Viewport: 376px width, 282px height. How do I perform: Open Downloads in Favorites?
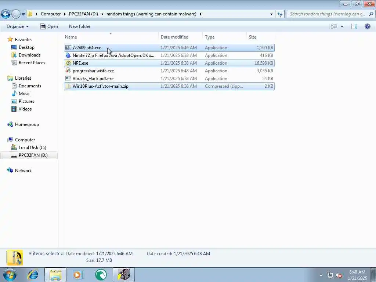29,55
